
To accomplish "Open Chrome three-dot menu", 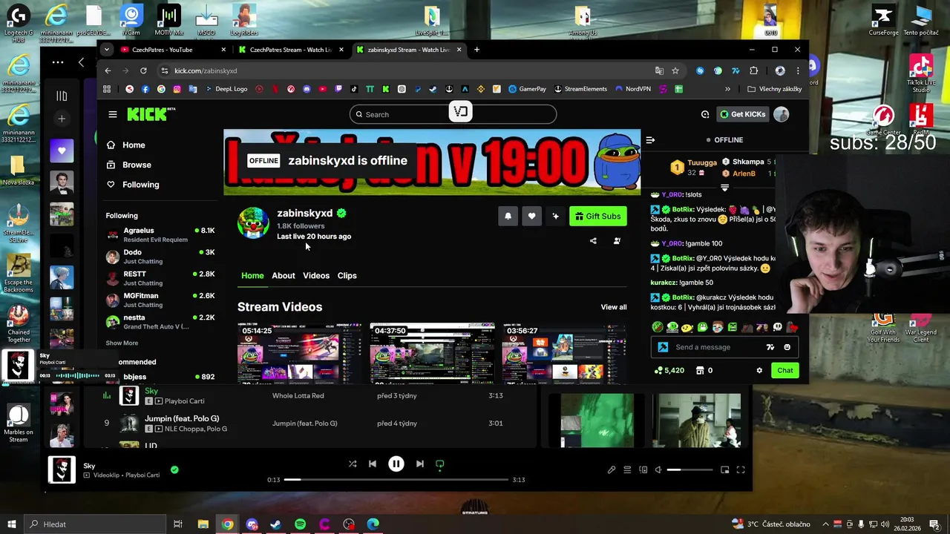I will 798,70.
